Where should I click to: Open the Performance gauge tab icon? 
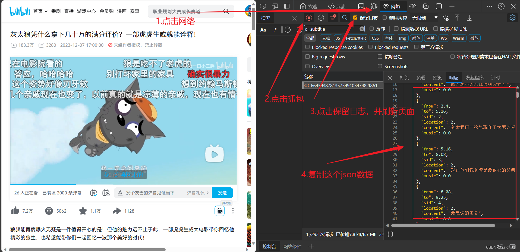413,6
